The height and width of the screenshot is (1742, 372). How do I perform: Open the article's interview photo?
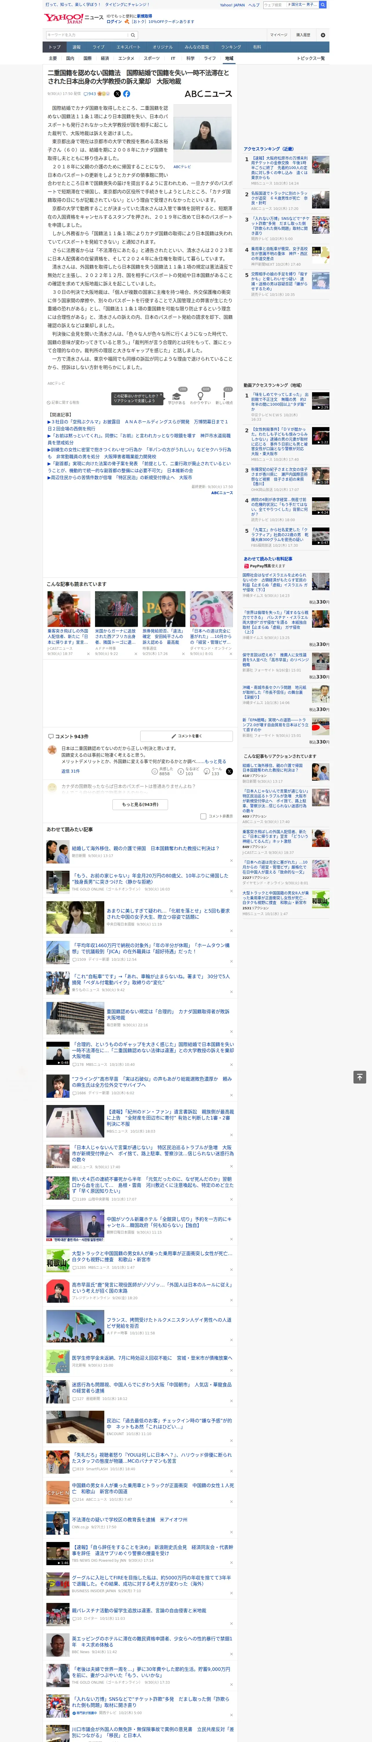click(203, 134)
